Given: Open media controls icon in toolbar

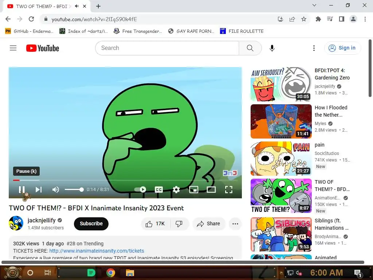Looking at the screenshot, I should [330, 19].
